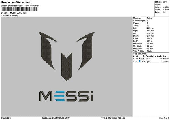Click the black thread color swatch
The image size is (170, 120).
pos(139,59)
